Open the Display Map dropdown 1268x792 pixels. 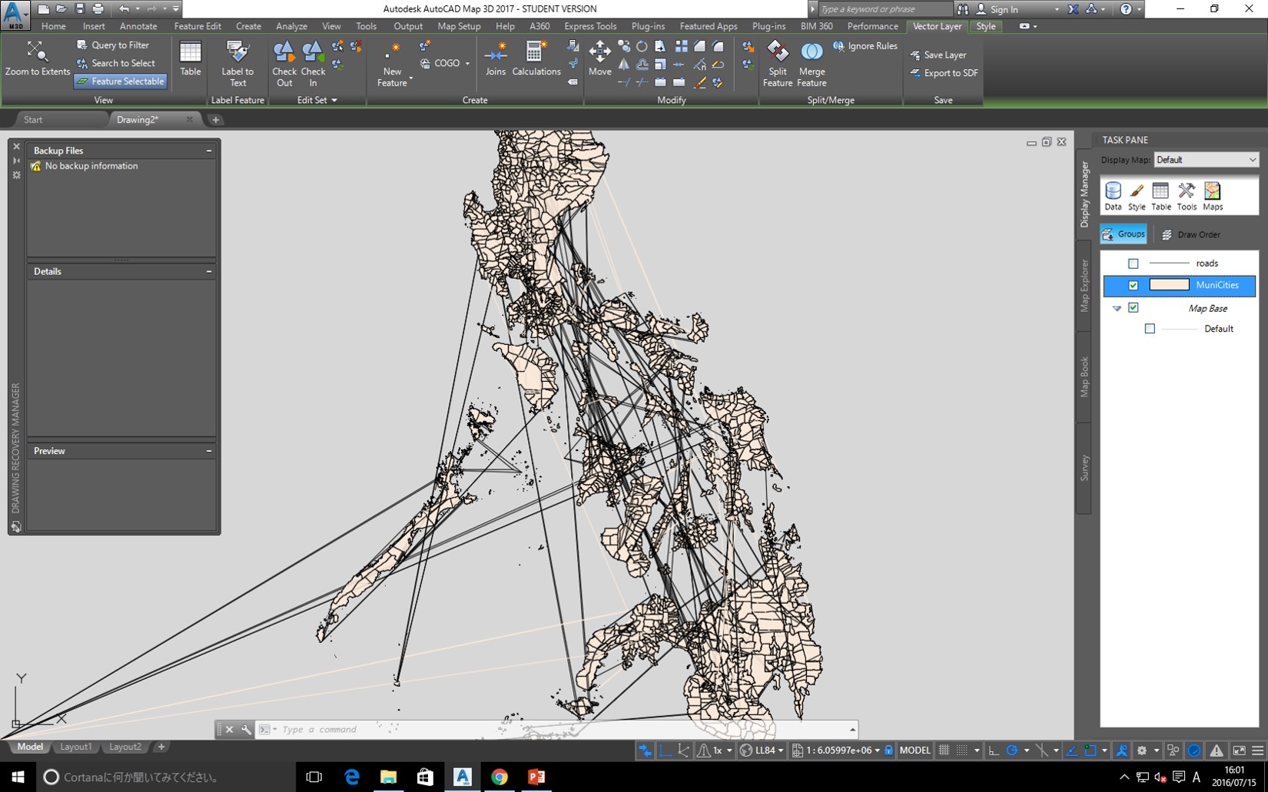[1251, 159]
